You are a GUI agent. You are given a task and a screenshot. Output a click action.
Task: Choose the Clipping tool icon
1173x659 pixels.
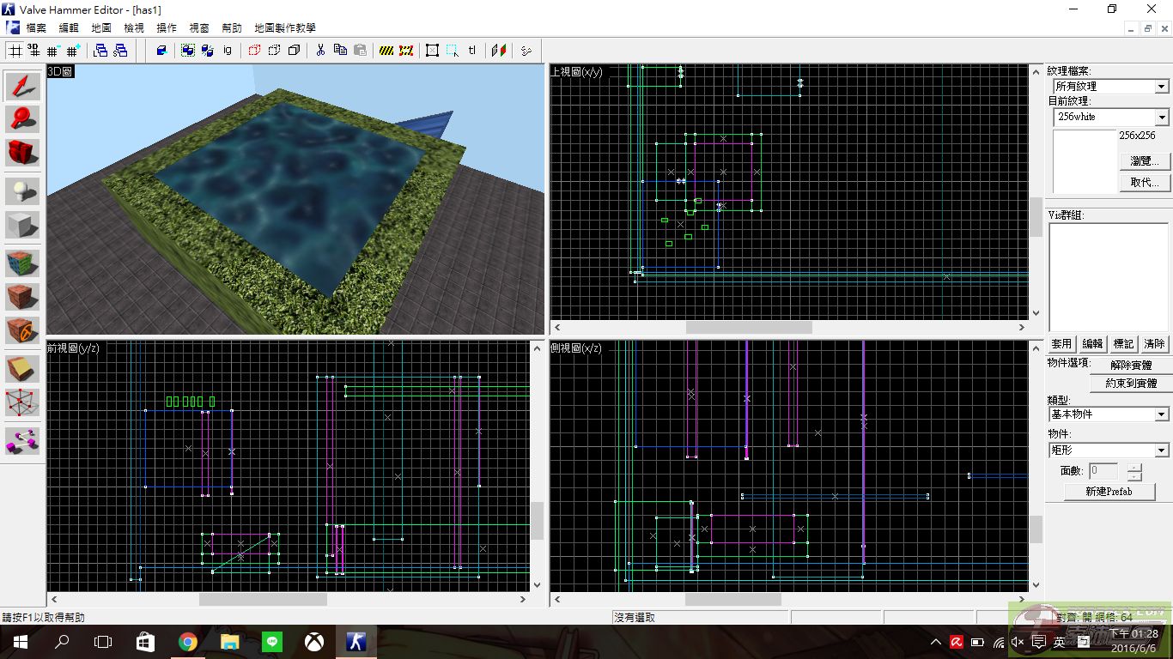point(23,369)
